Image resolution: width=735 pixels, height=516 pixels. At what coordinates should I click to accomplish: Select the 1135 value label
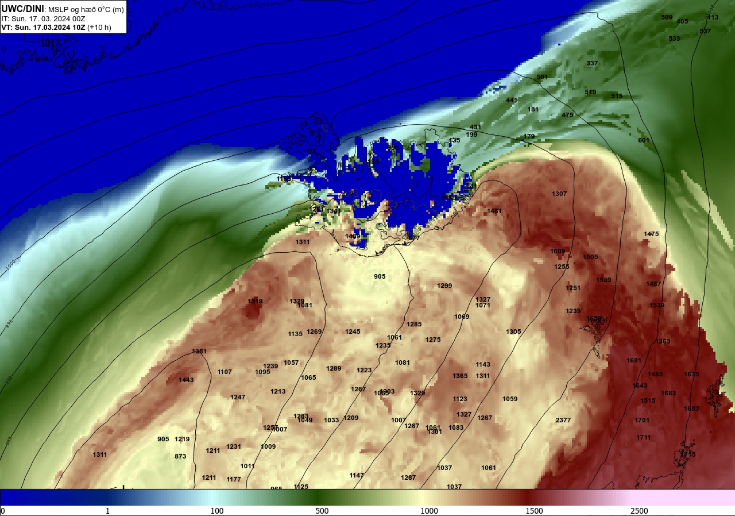click(295, 334)
